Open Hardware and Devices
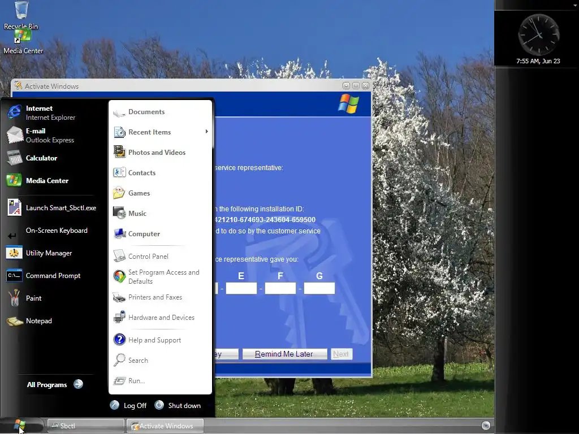The height and width of the screenshot is (434, 579). [x=161, y=318]
